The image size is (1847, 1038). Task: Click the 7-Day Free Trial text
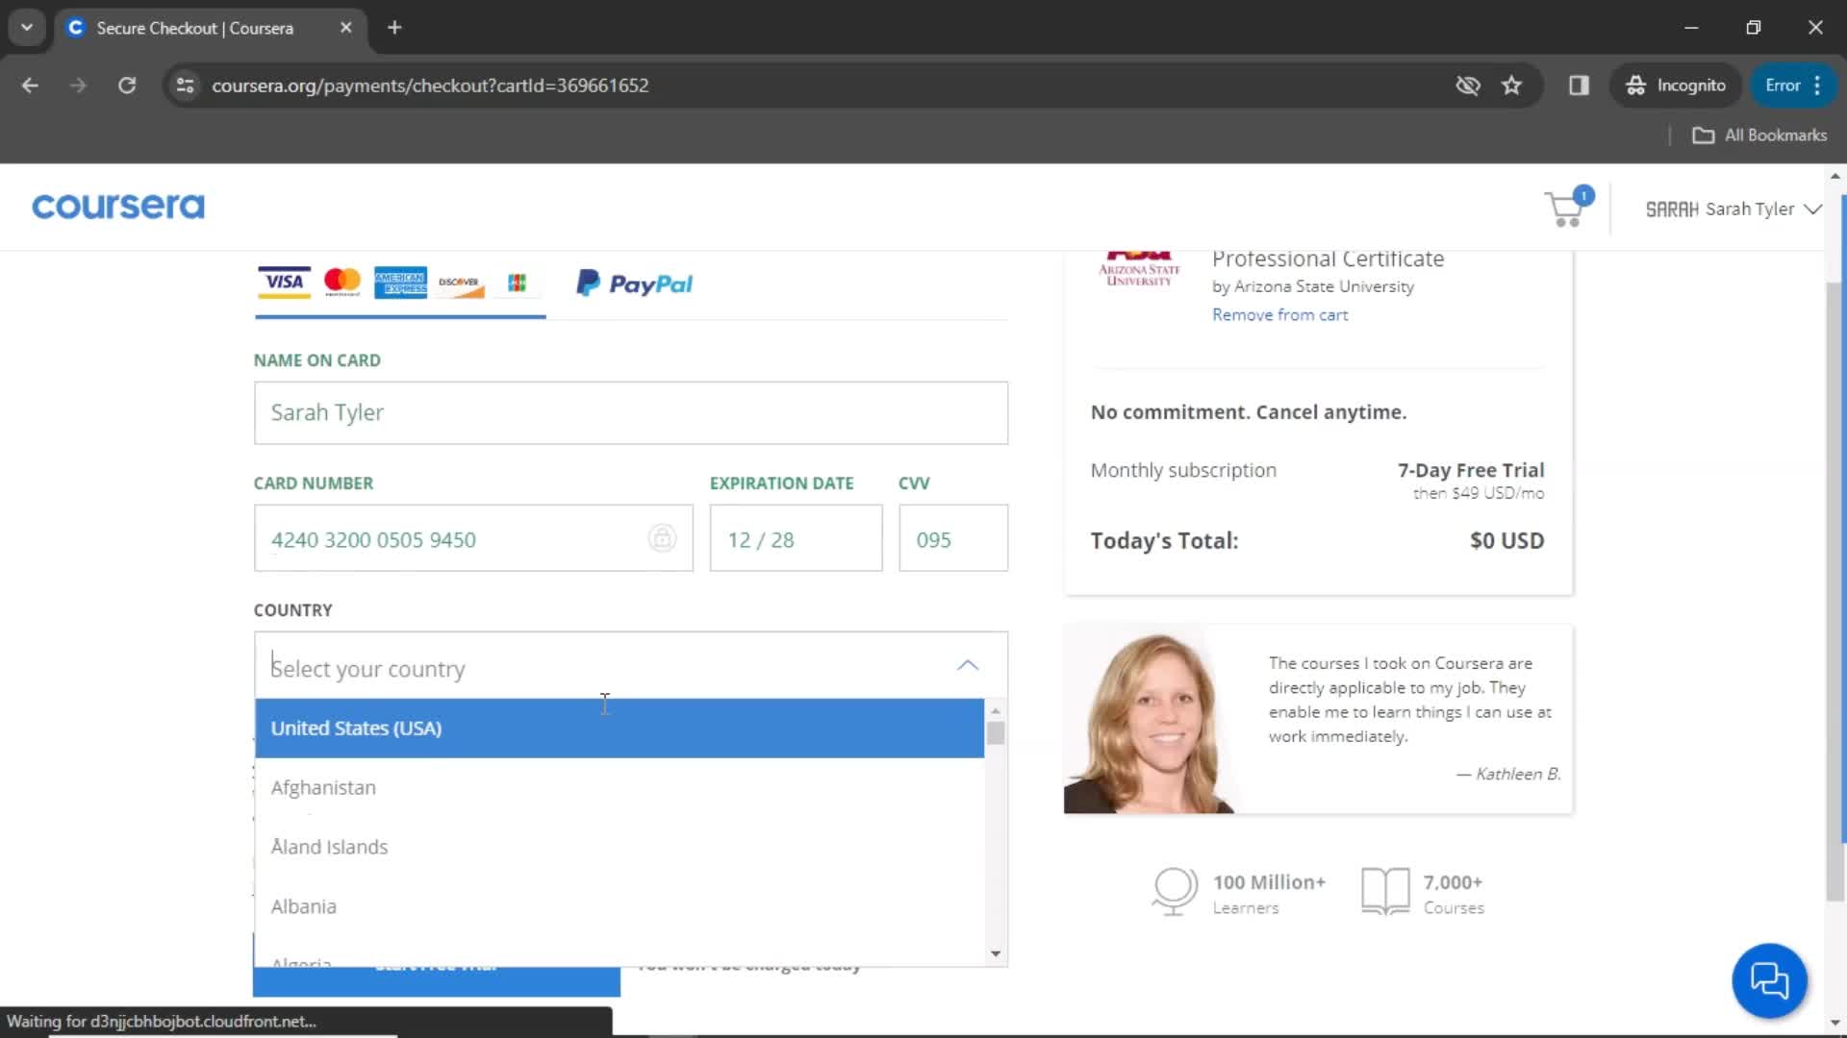tap(1471, 470)
